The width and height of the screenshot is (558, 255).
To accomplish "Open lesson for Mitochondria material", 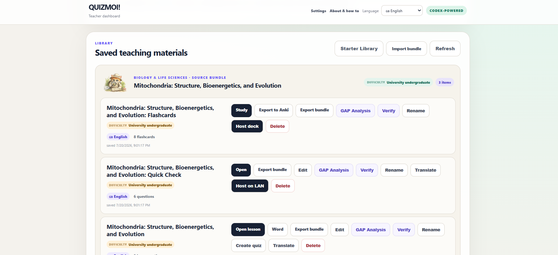I will point(248,230).
